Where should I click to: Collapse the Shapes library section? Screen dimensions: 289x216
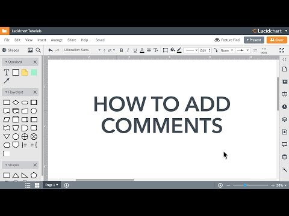6,165
